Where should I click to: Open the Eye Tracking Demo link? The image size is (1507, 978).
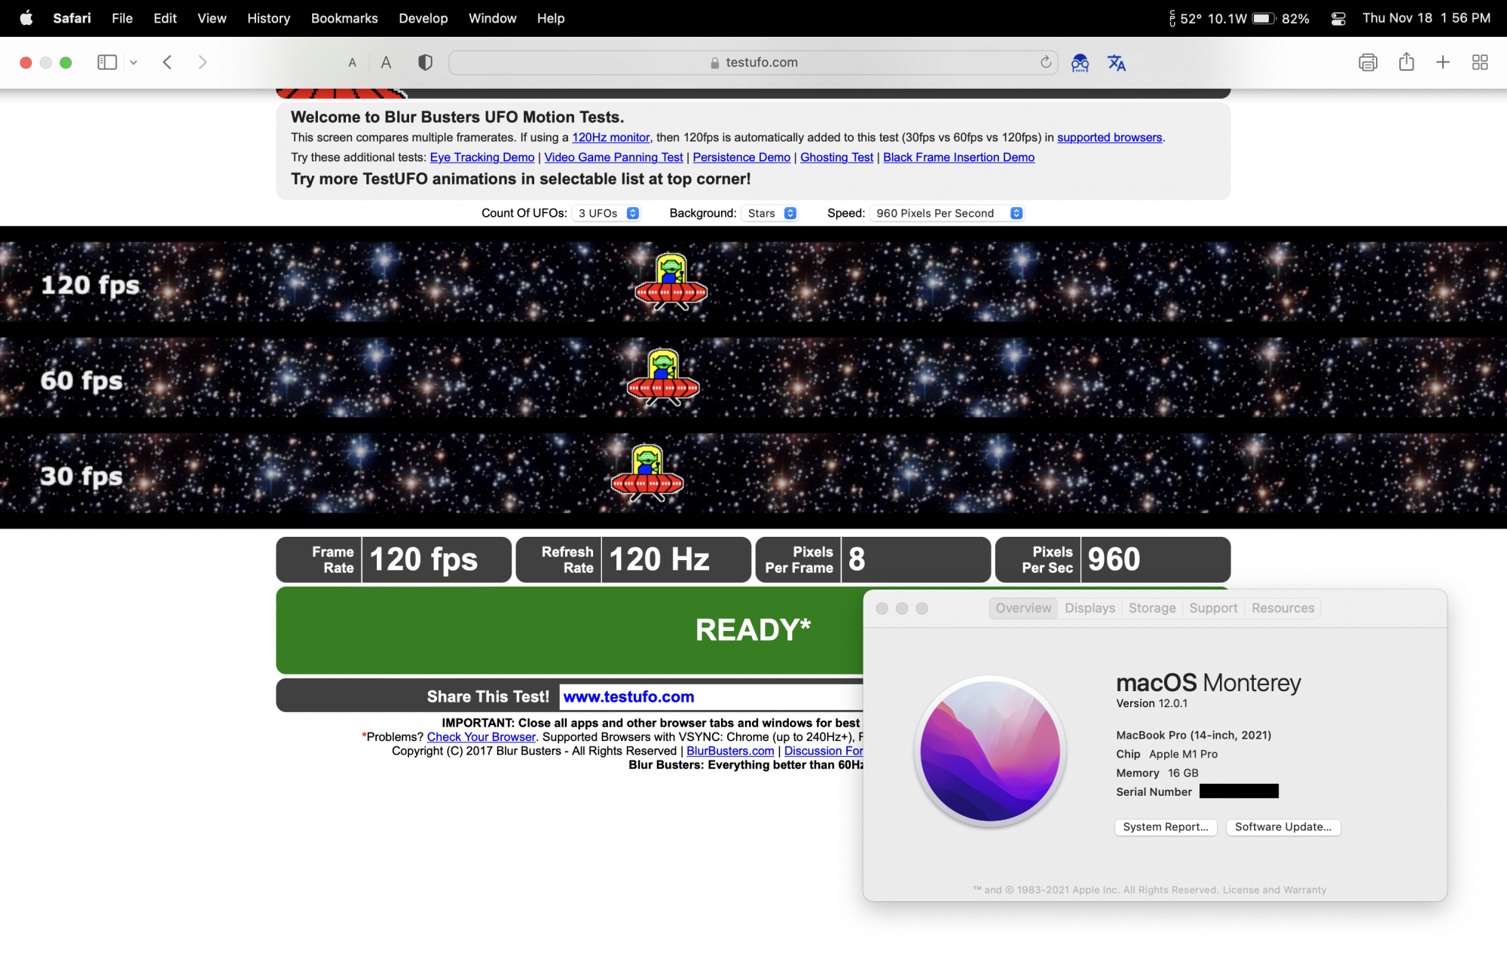coord(481,157)
